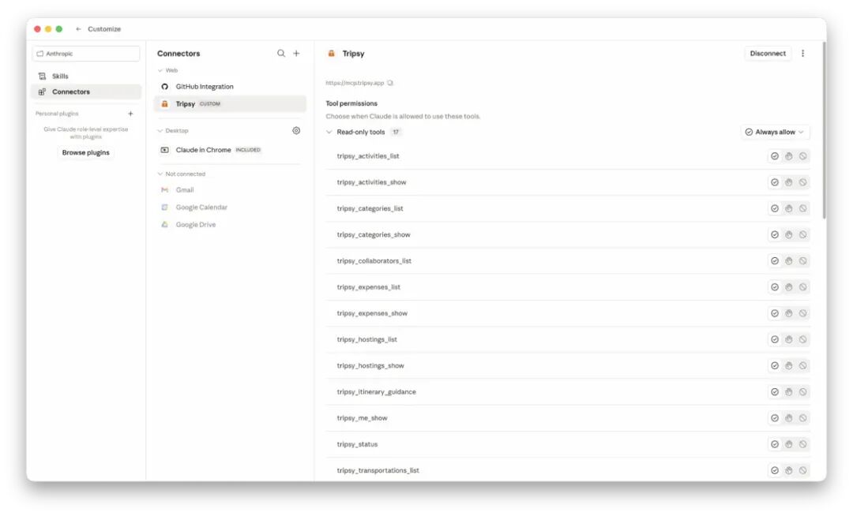
Task: Go back using the arrow beside Customize
Action: click(78, 28)
